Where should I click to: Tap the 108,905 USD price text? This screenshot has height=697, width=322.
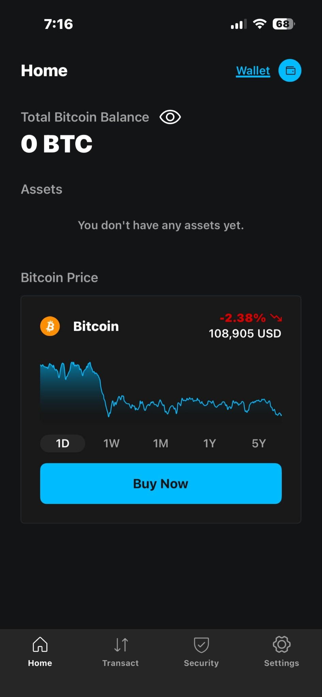(x=245, y=334)
